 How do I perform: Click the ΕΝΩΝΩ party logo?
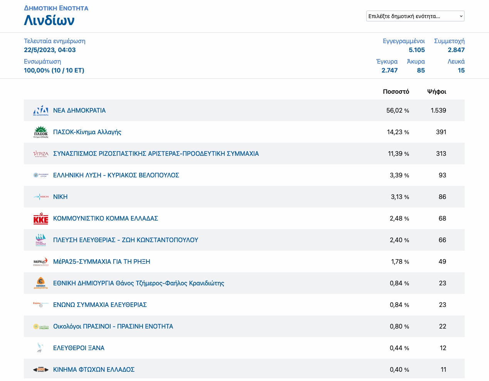click(x=41, y=305)
